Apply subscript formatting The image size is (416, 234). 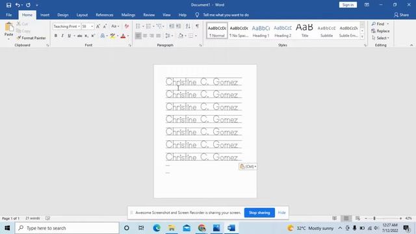click(86, 36)
